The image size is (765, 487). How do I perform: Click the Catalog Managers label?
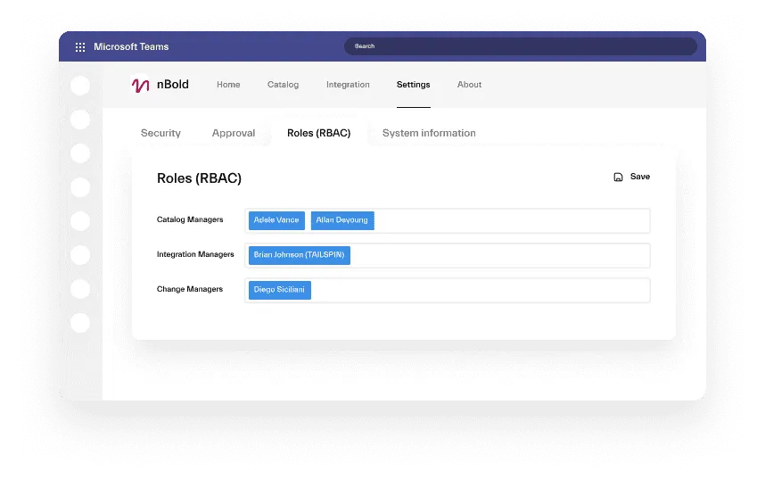point(190,219)
